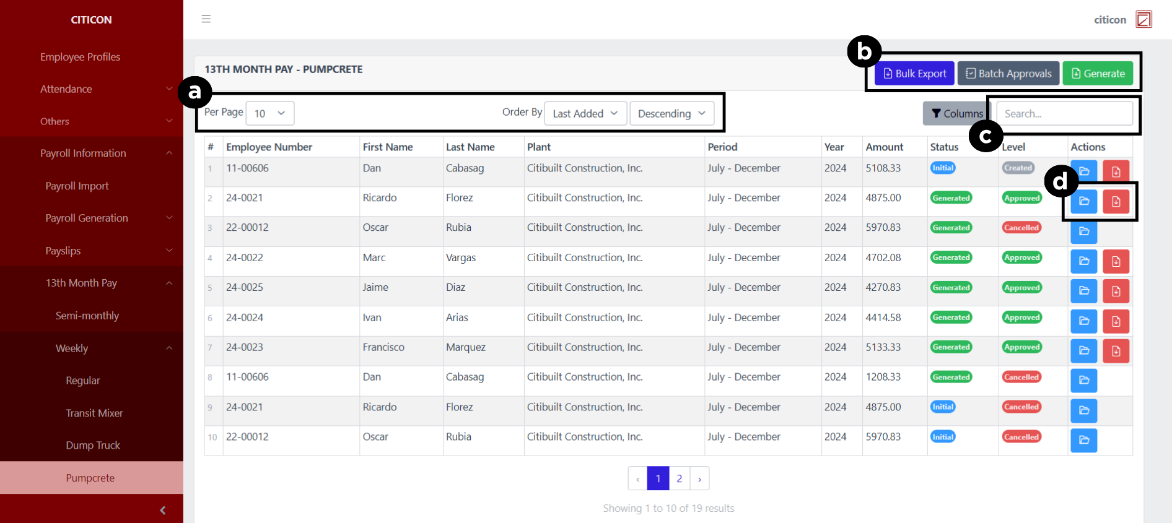This screenshot has width=1172, height=523.
Task: Open blue folder icon for Dan Cabasag row 1
Action: pyautogui.click(x=1083, y=171)
